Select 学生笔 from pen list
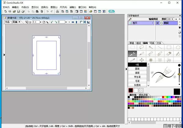The image size is (183, 128). point(137,77)
